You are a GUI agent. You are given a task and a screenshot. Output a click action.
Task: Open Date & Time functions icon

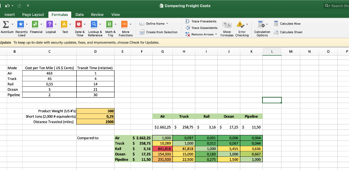coord(79,24)
